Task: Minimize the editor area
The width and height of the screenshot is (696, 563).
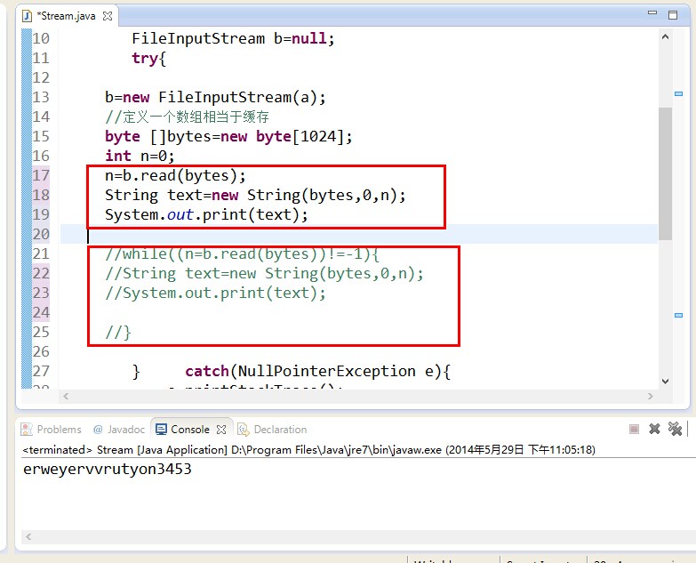Action: [x=652, y=13]
